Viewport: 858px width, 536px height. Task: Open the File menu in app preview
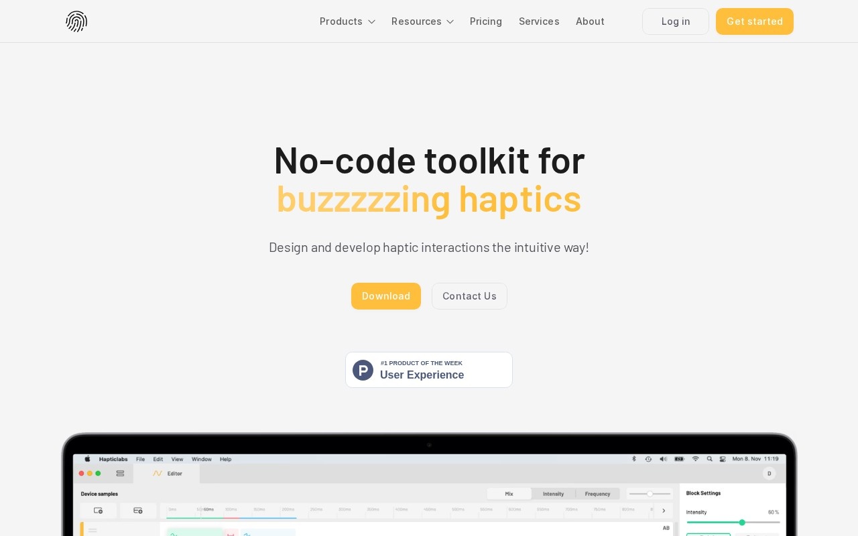(141, 459)
